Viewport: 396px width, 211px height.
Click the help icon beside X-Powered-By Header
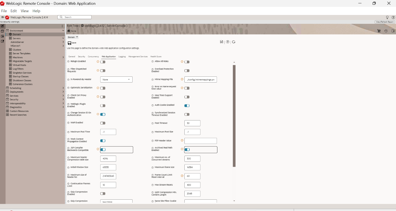[68, 79]
